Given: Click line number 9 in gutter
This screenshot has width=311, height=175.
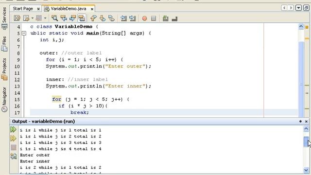Looking at the screenshot, I should [18, 60].
